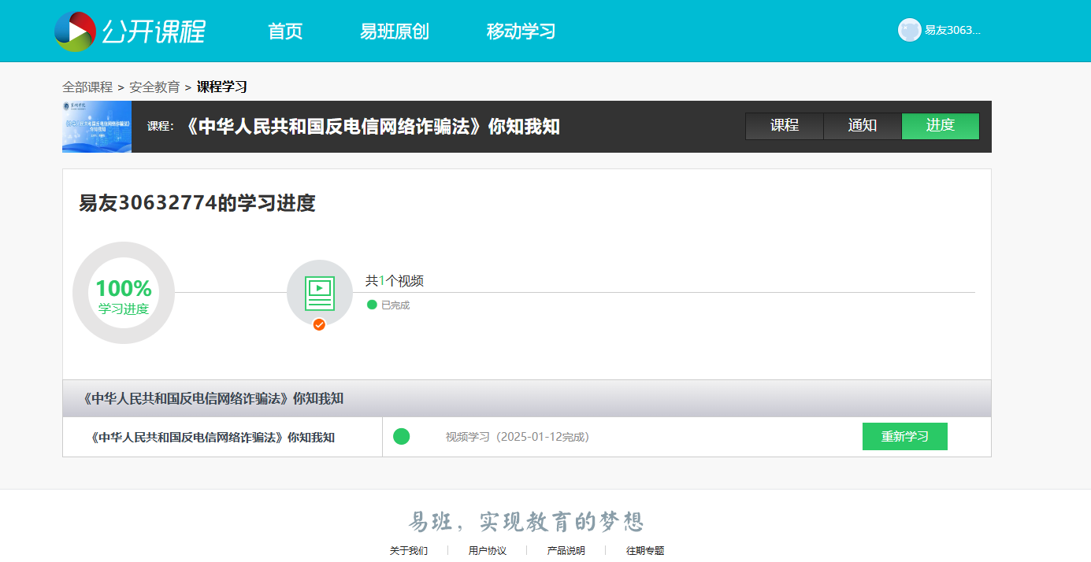This screenshot has height=562, width=1091.
Task: Open the course thumbnail image
Action: [x=97, y=126]
